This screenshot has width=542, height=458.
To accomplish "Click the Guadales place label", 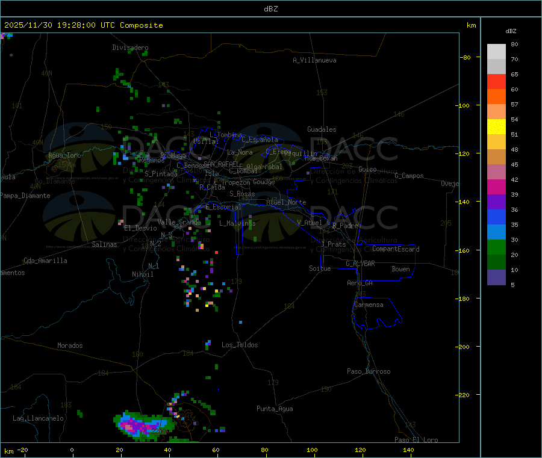I will tap(322, 129).
